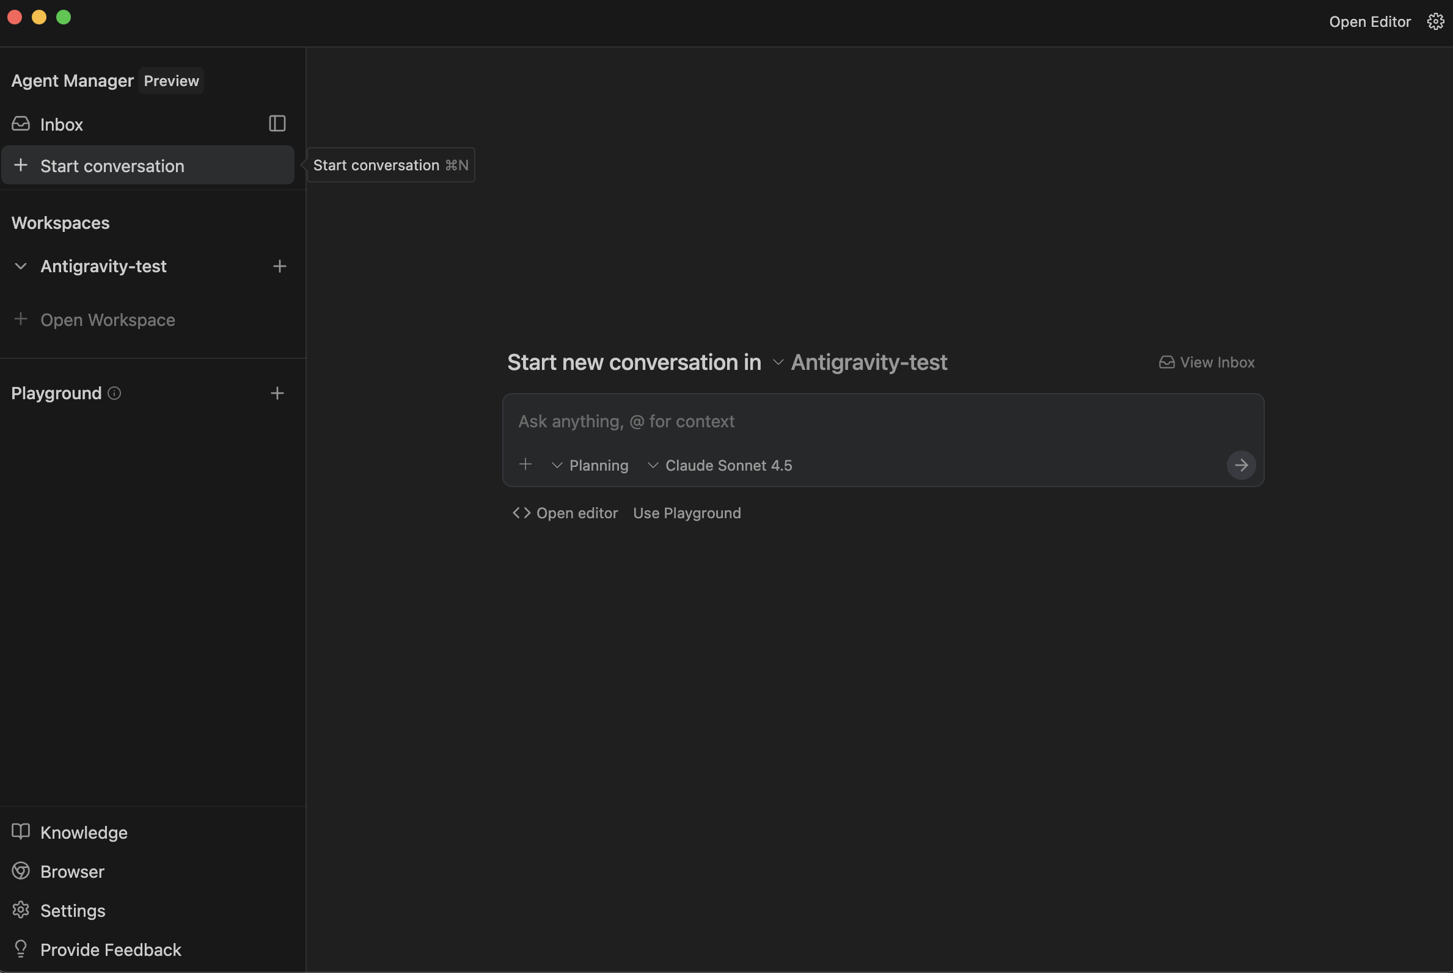Image resolution: width=1453 pixels, height=973 pixels.
Task: Select Settings in the sidebar
Action: tap(72, 910)
